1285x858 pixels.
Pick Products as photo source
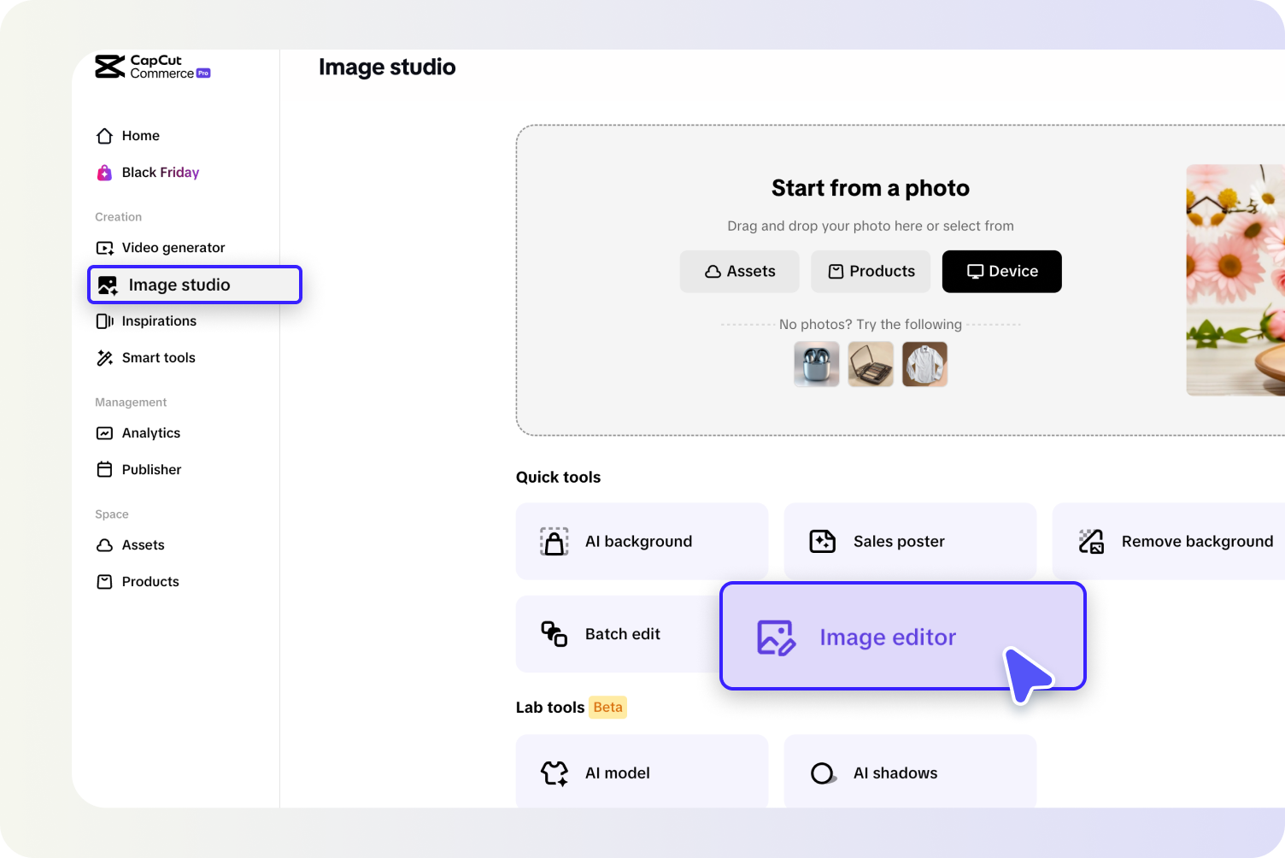[870, 271]
